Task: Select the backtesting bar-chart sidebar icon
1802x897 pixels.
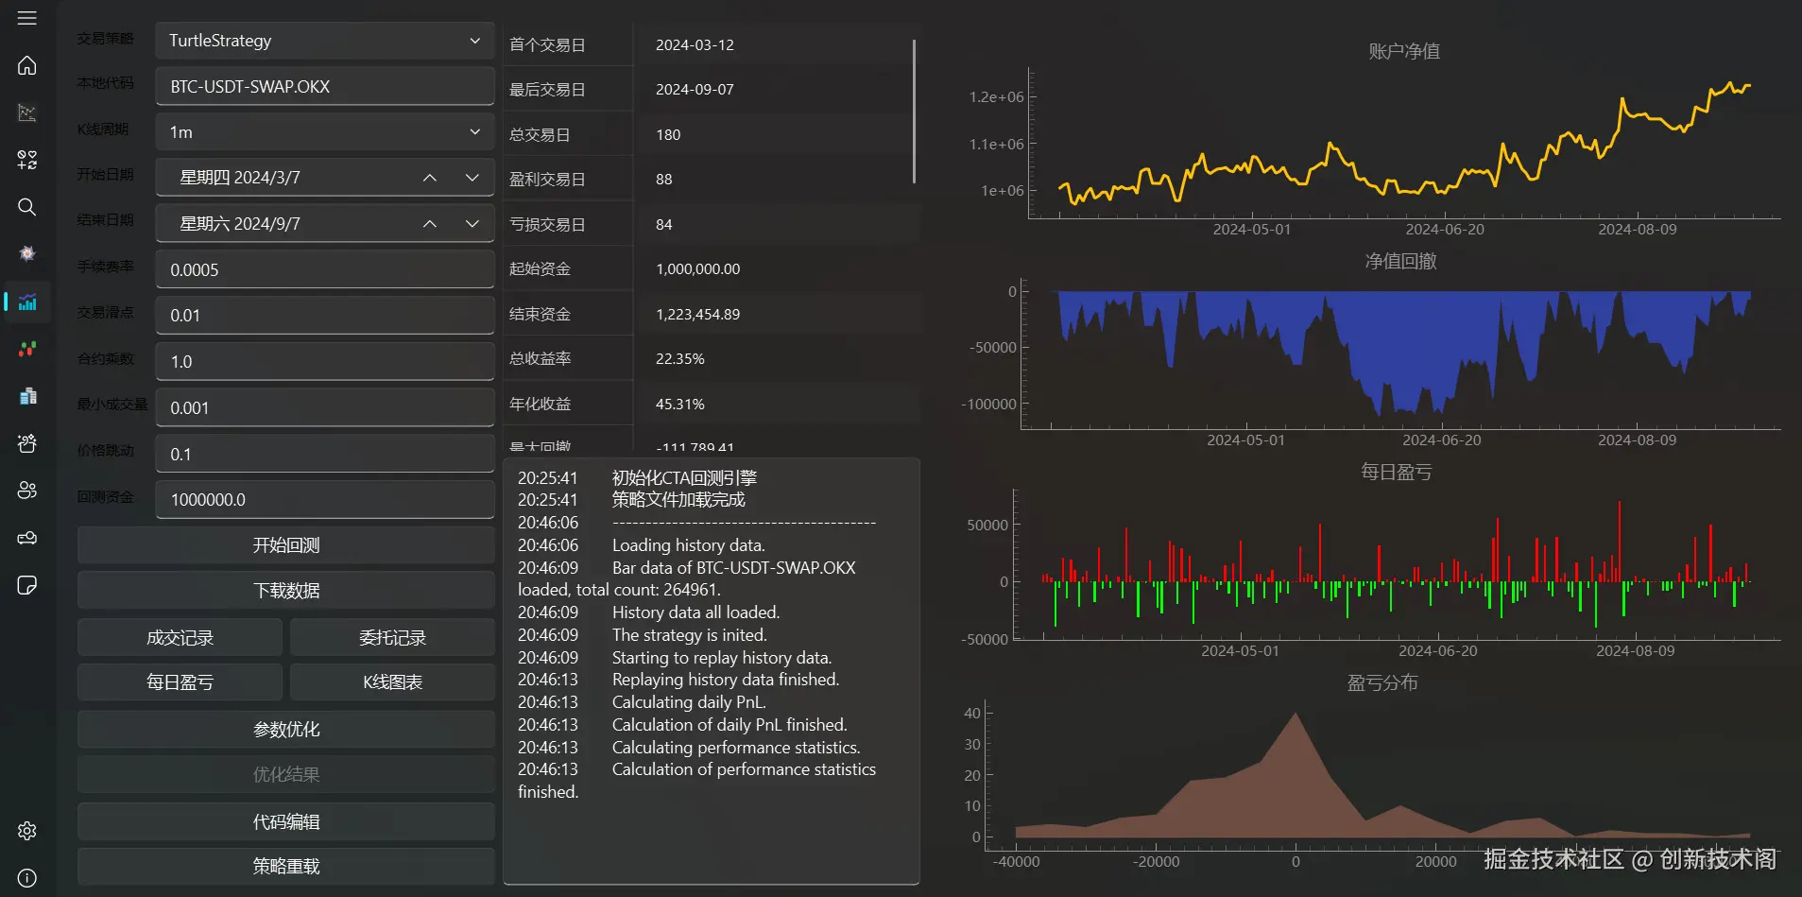Action: pyautogui.click(x=27, y=302)
